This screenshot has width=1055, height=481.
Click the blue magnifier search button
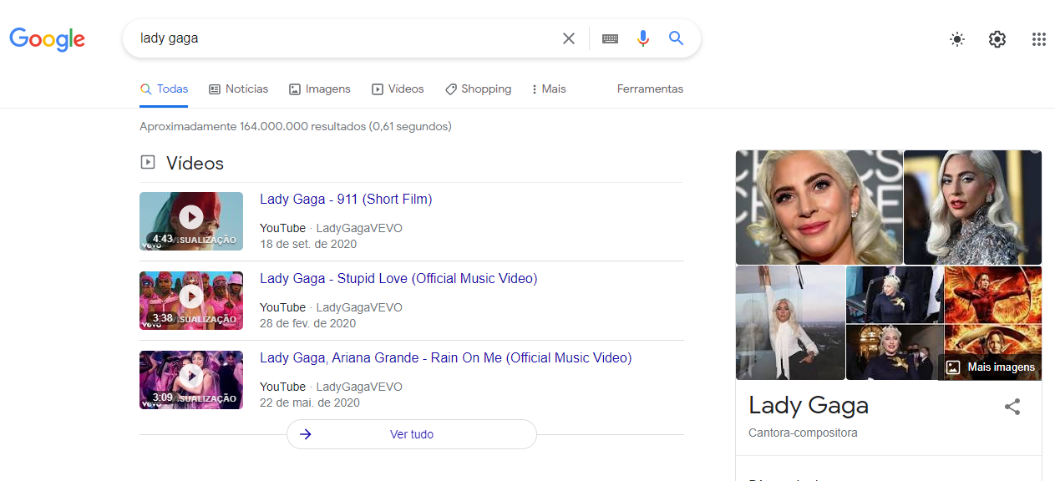pyautogui.click(x=677, y=38)
